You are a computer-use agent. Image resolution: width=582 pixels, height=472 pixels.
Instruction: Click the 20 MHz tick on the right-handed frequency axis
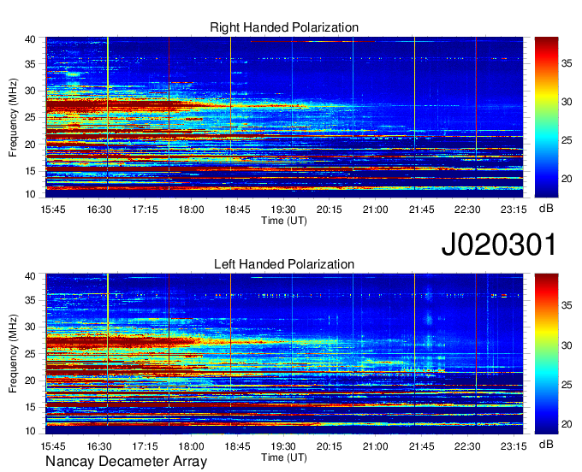click(31, 145)
